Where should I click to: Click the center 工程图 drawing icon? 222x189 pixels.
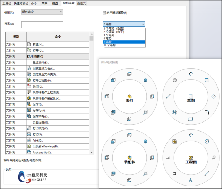pos(191,157)
